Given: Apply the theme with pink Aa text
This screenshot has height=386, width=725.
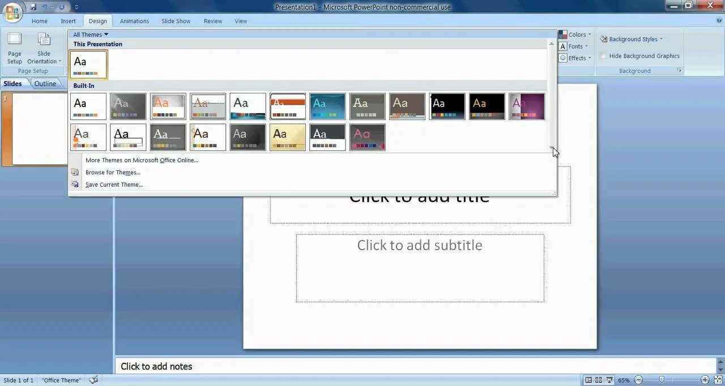Looking at the screenshot, I should 368,138.
